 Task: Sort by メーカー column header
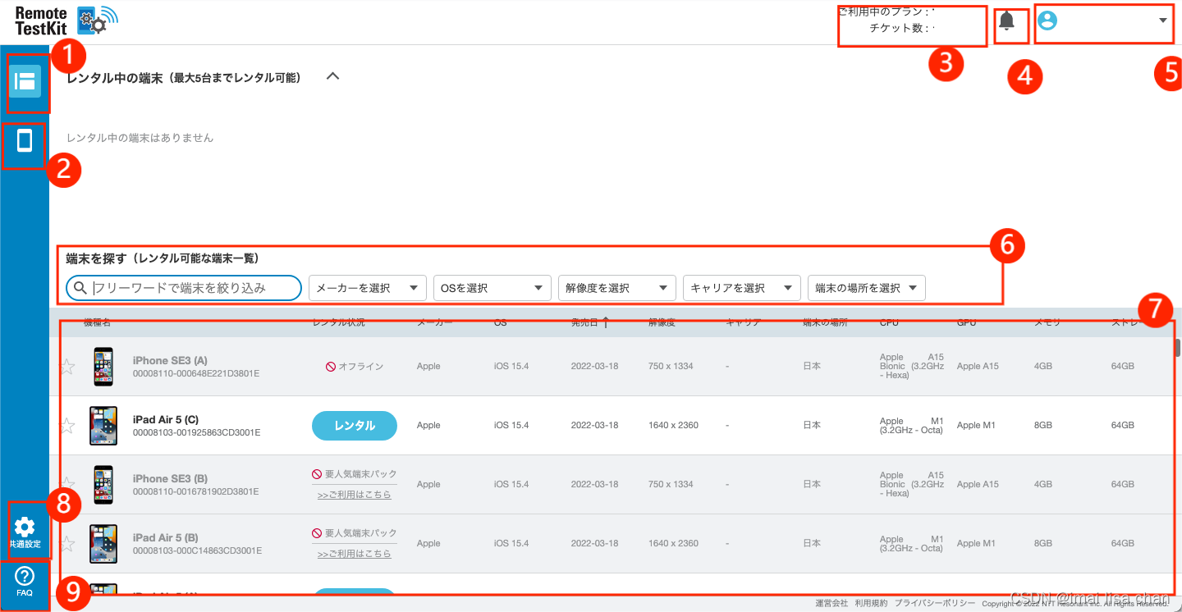pyautogui.click(x=434, y=323)
